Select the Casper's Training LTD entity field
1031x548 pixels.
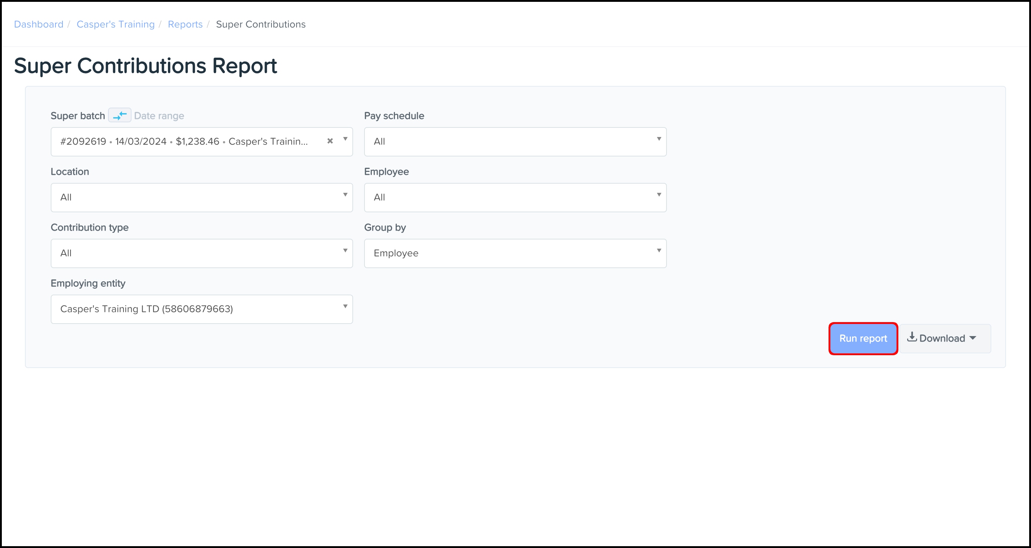click(147, 309)
